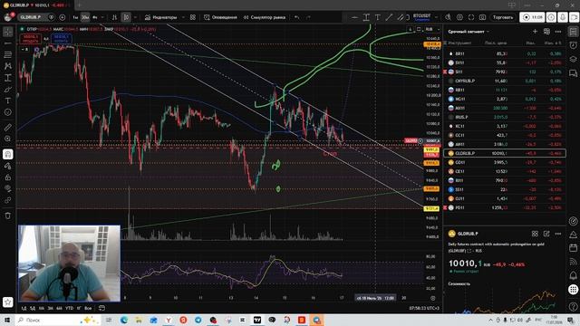This screenshot has height=326, width=580.
Task: Select the GLDRUB.P row in watchlist
Action: [505, 153]
